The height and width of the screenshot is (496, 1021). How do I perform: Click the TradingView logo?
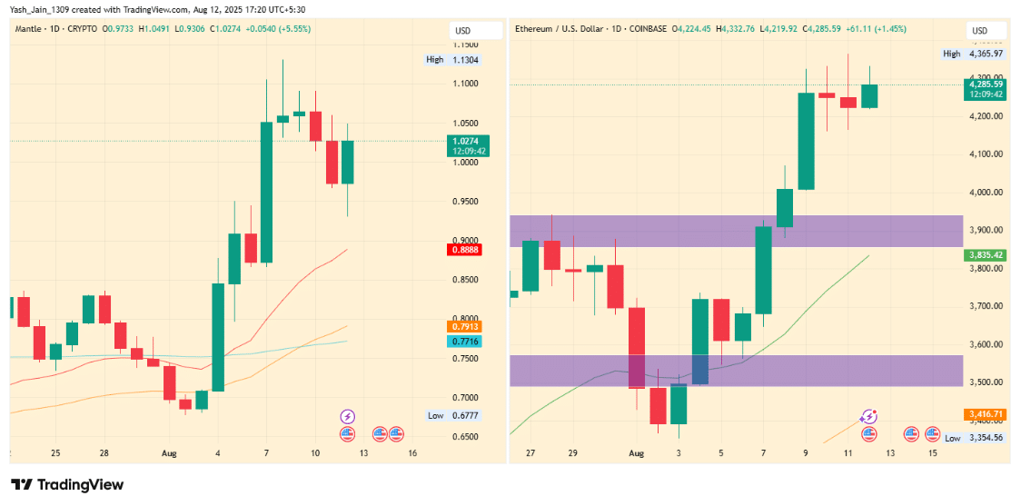tap(68, 484)
